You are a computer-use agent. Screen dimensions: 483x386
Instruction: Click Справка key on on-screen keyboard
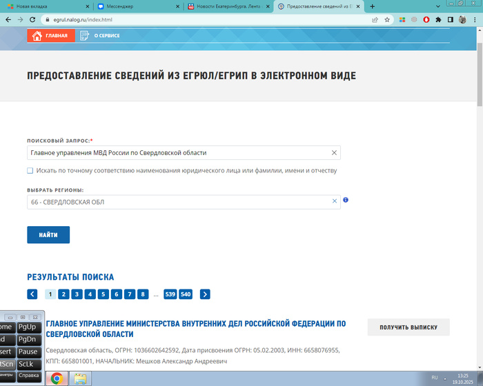coord(29,376)
